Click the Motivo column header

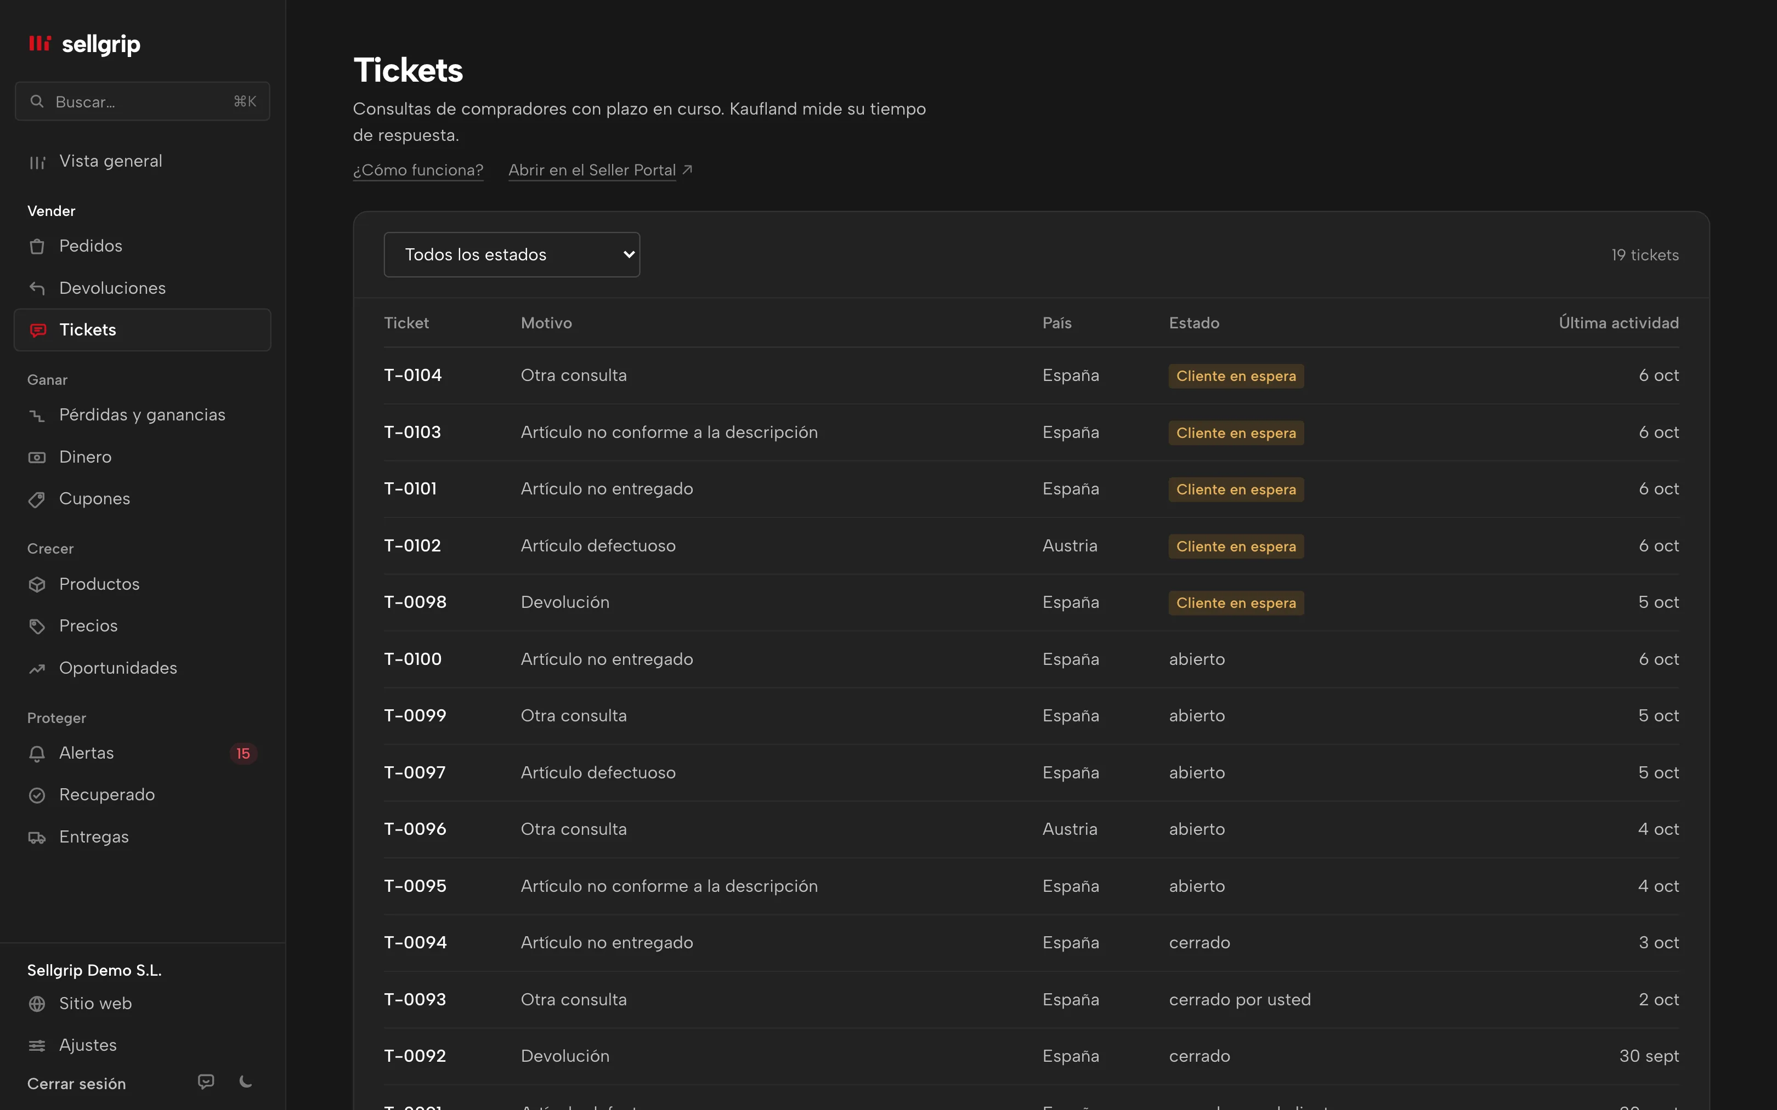tap(546, 323)
